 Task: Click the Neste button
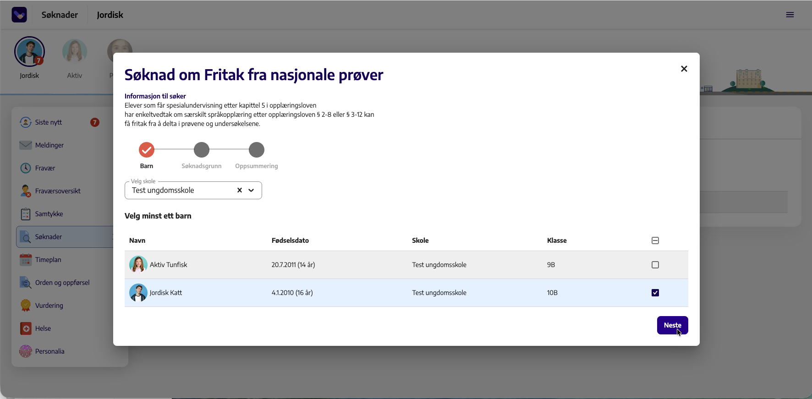[x=673, y=325]
